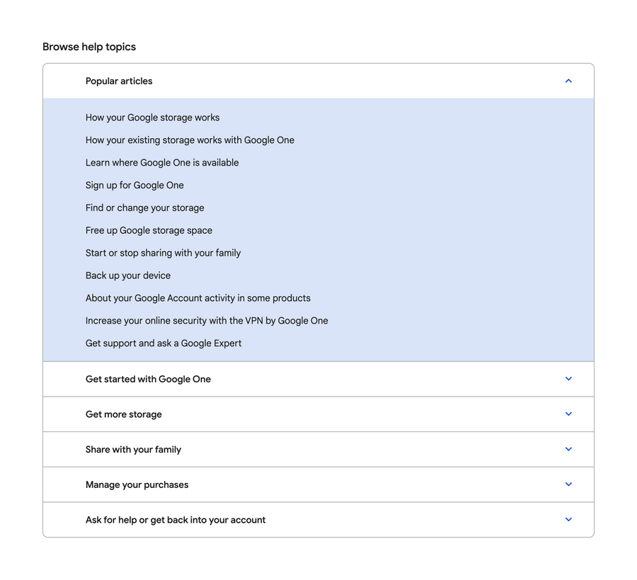
Task: Open 'How your existing storage works with Google One'
Action: click(190, 140)
